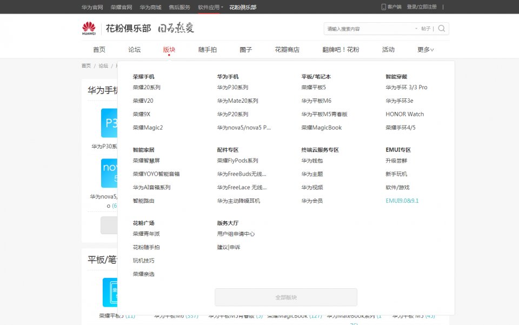Viewport: 519px width, 325px height.
Task: Open the 荣耀Magic2 board
Action: point(148,128)
